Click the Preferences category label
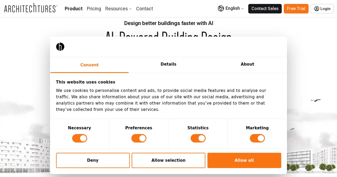 coord(139,128)
